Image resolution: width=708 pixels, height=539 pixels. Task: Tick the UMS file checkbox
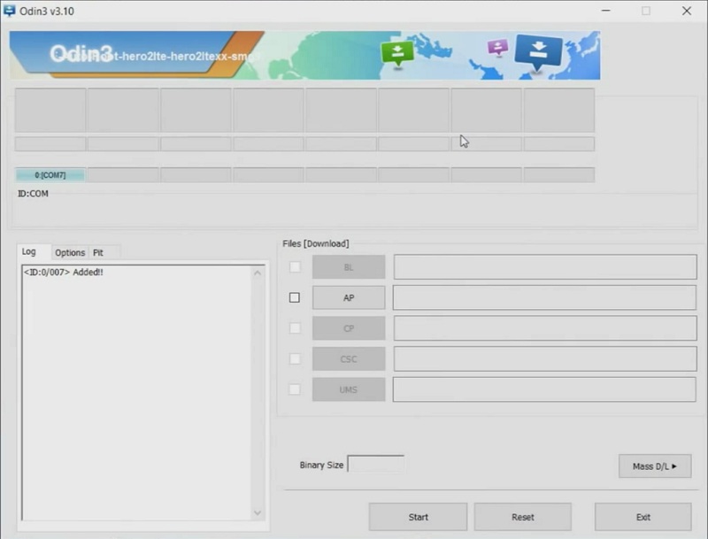(295, 389)
